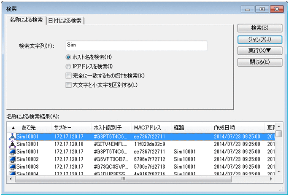Screen dimensions: 289x196
Task: Click the computer icon beside Sim10002
Action: click(x=12, y=159)
